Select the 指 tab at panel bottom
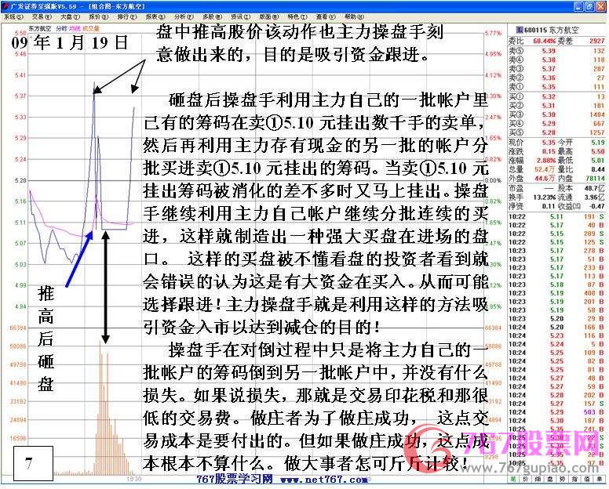The height and width of the screenshot is (489, 609). click(x=574, y=480)
